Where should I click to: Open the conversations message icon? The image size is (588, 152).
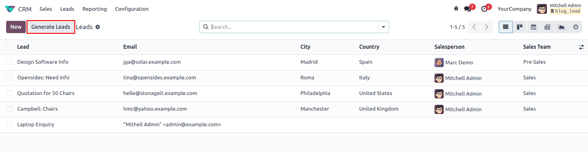click(468, 9)
